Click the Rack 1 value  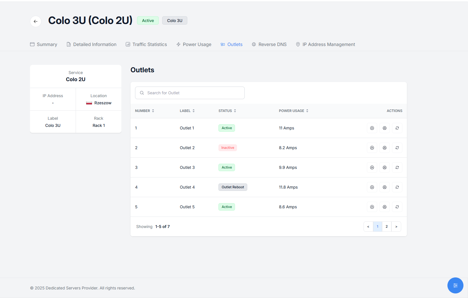coord(99,125)
